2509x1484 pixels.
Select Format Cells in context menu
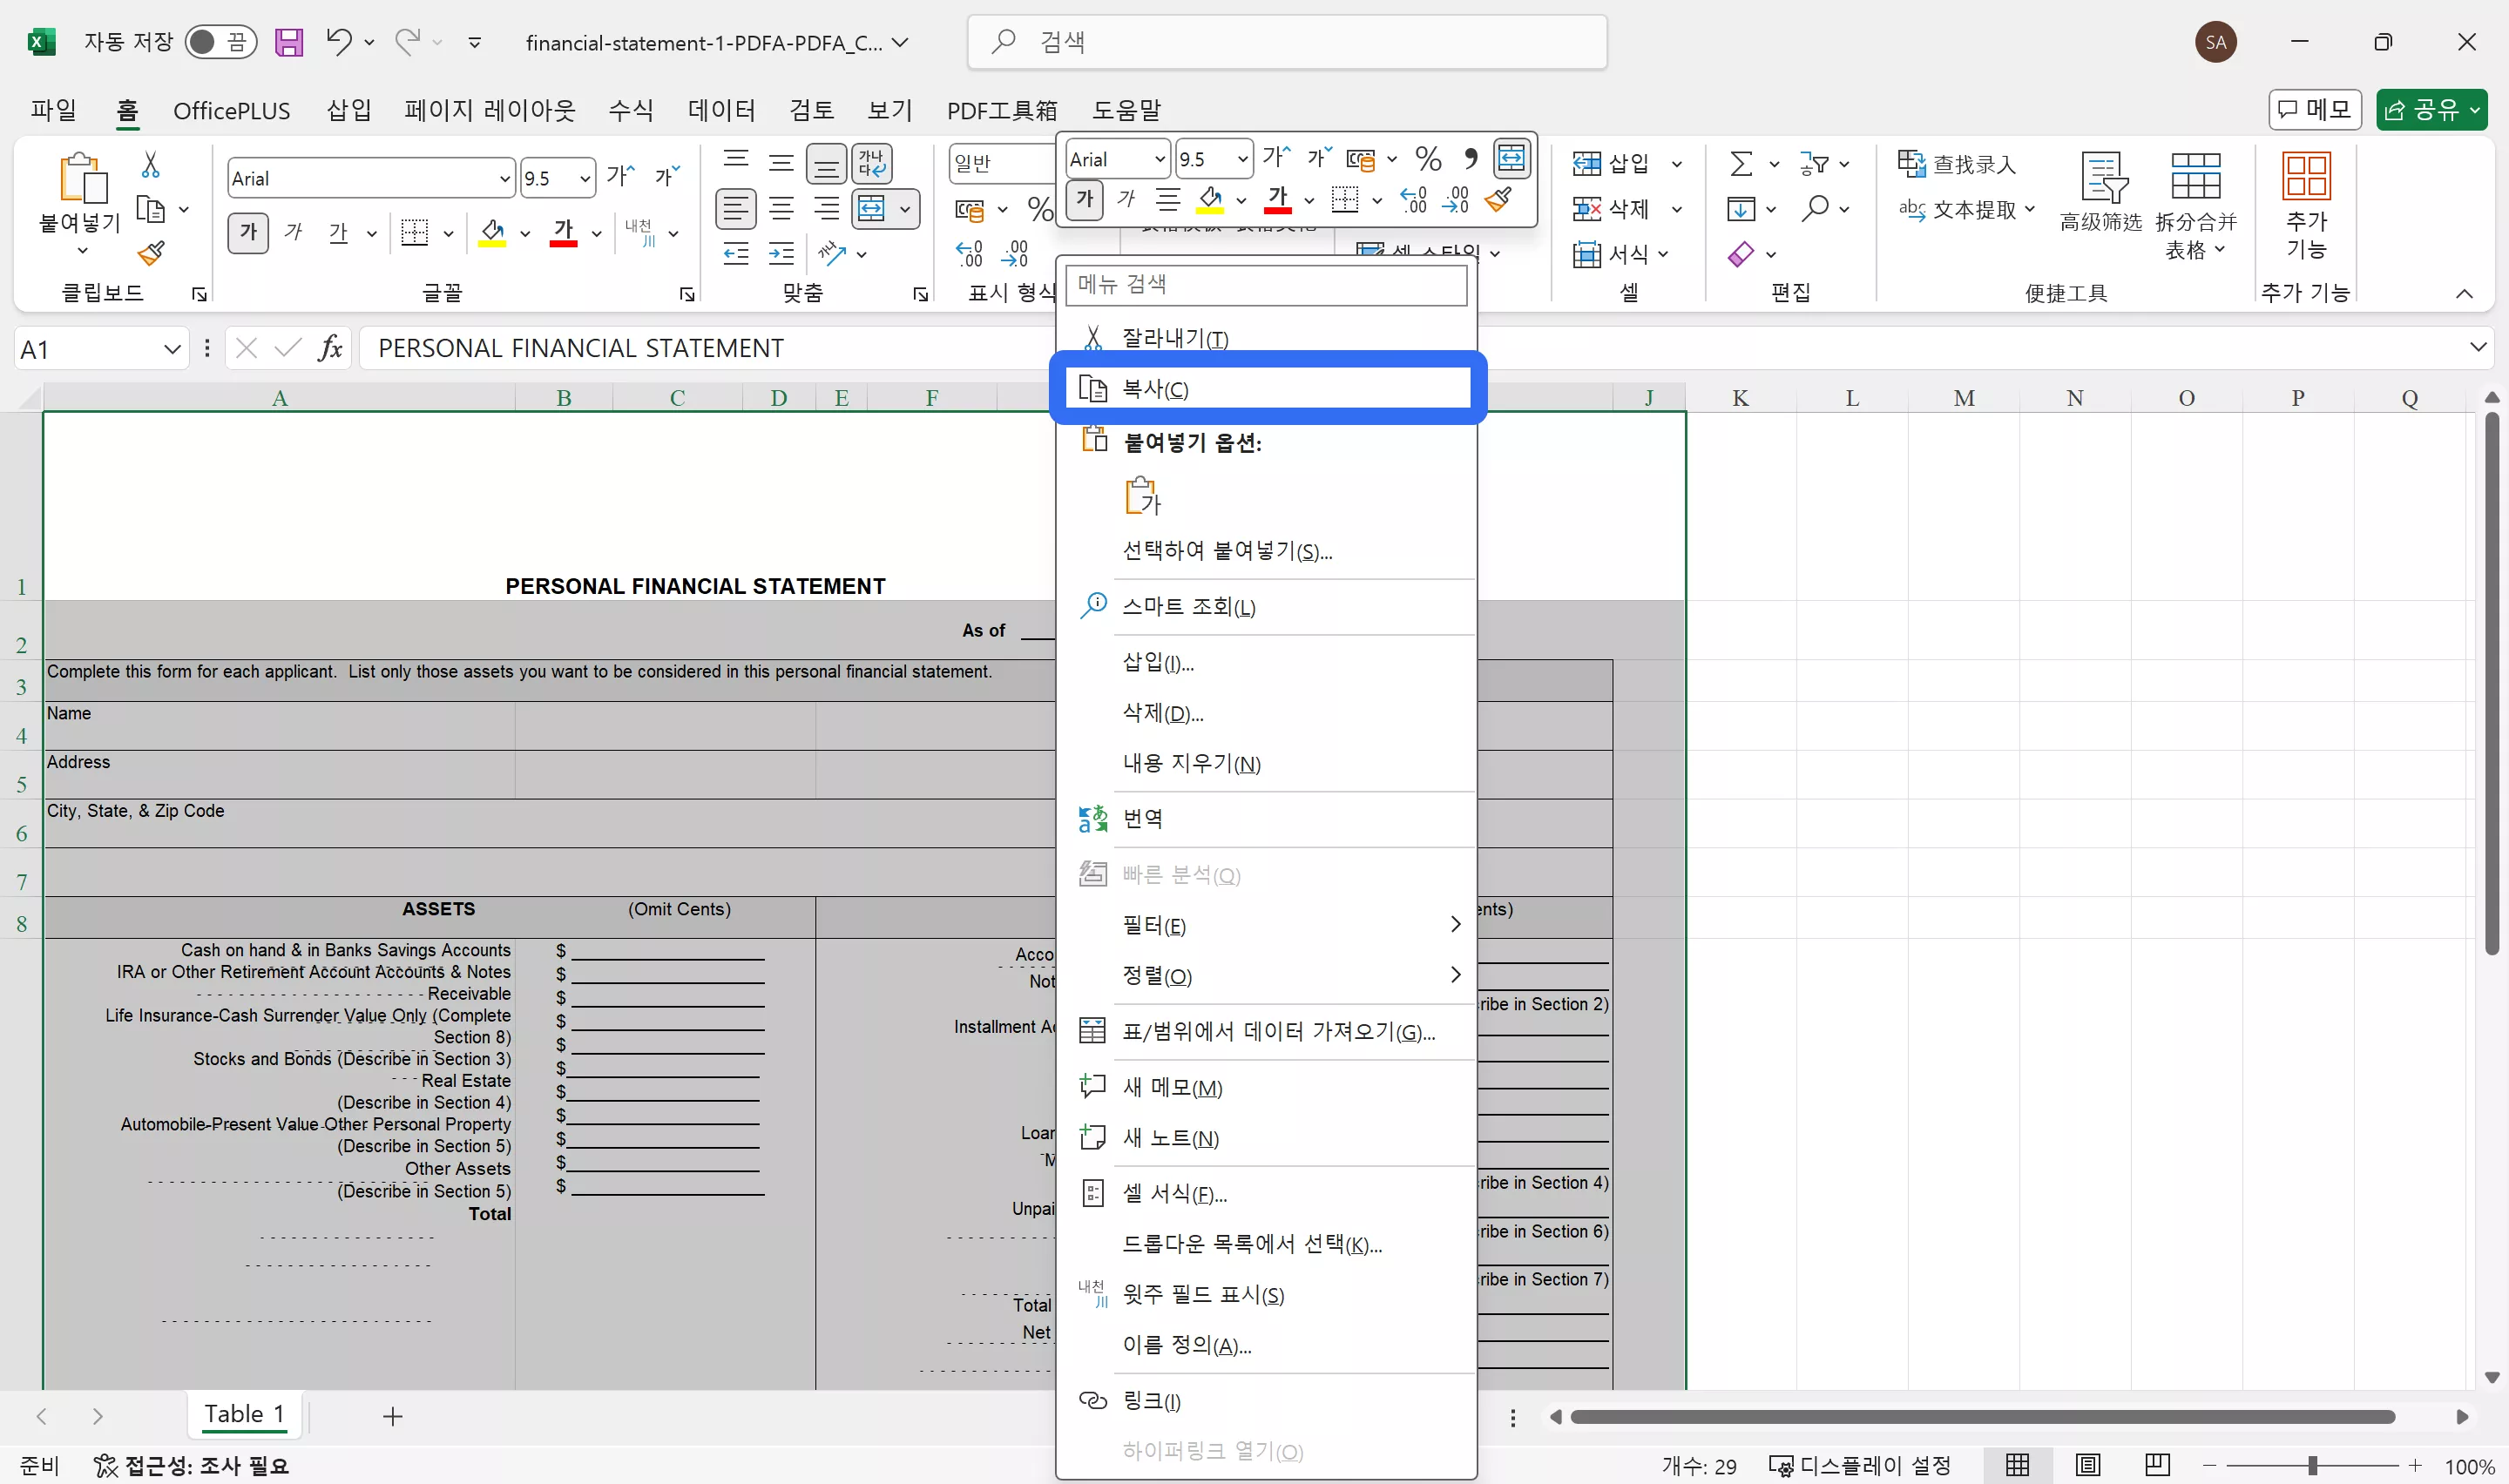(1267, 1193)
